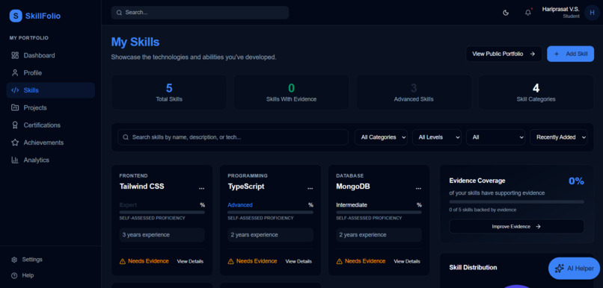Viewport: 603px width, 288px height.
Task: Select Skills sidebar item
Action: (51, 90)
